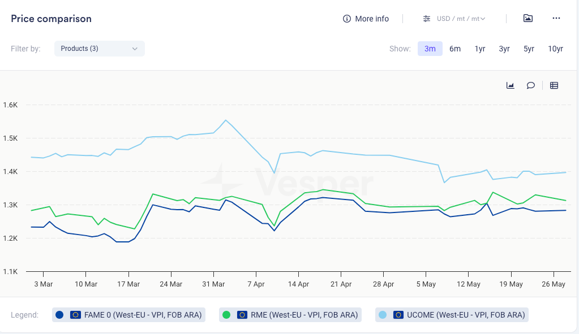Switch to area chart view icon

(510, 85)
